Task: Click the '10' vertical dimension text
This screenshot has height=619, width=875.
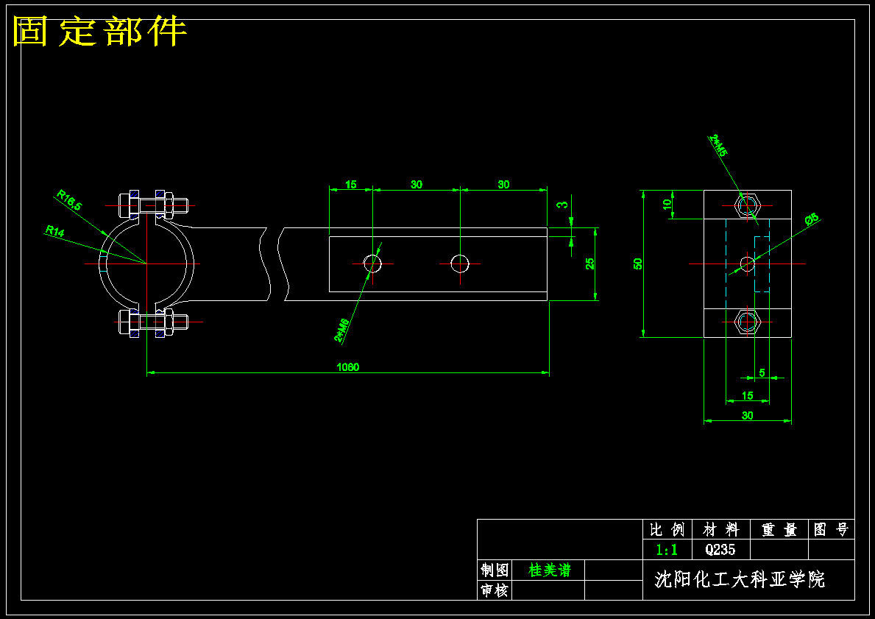Action: click(667, 205)
